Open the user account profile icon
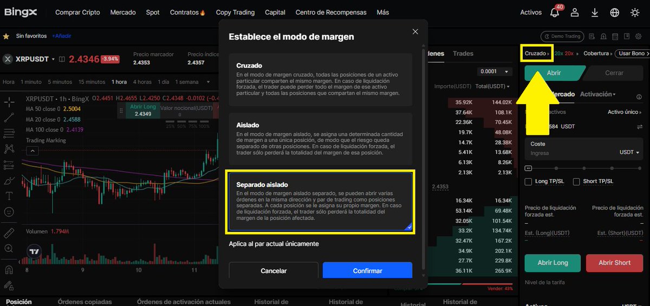The height and width of the screenshot is (306, 650). (x=575, y=12)
